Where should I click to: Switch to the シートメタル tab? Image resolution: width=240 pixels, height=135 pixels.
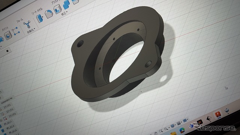pos(37,11)
